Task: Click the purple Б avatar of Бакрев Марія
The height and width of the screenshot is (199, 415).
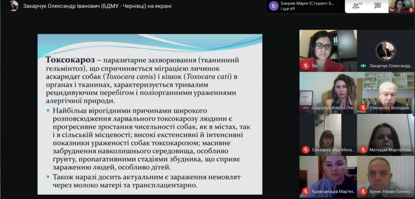Action: click(x=273, y=6)
